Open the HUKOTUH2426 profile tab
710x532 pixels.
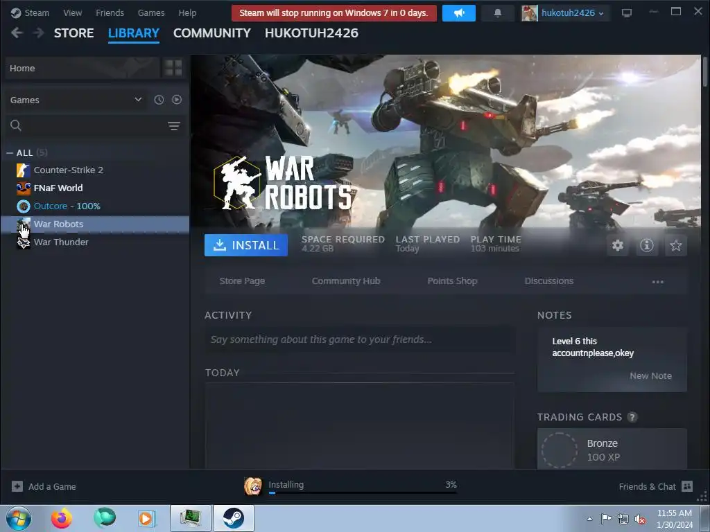pos(311,33)
